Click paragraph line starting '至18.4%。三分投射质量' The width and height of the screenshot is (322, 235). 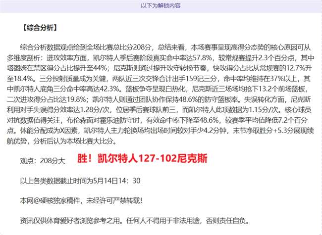159,79
